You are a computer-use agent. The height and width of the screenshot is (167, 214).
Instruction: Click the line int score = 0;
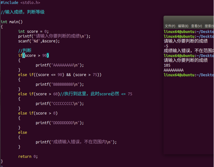point(33,31)
